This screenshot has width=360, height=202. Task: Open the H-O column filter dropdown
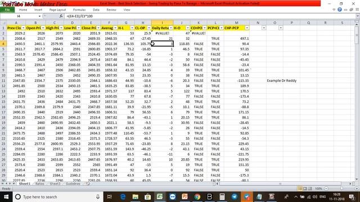(187, 28)
